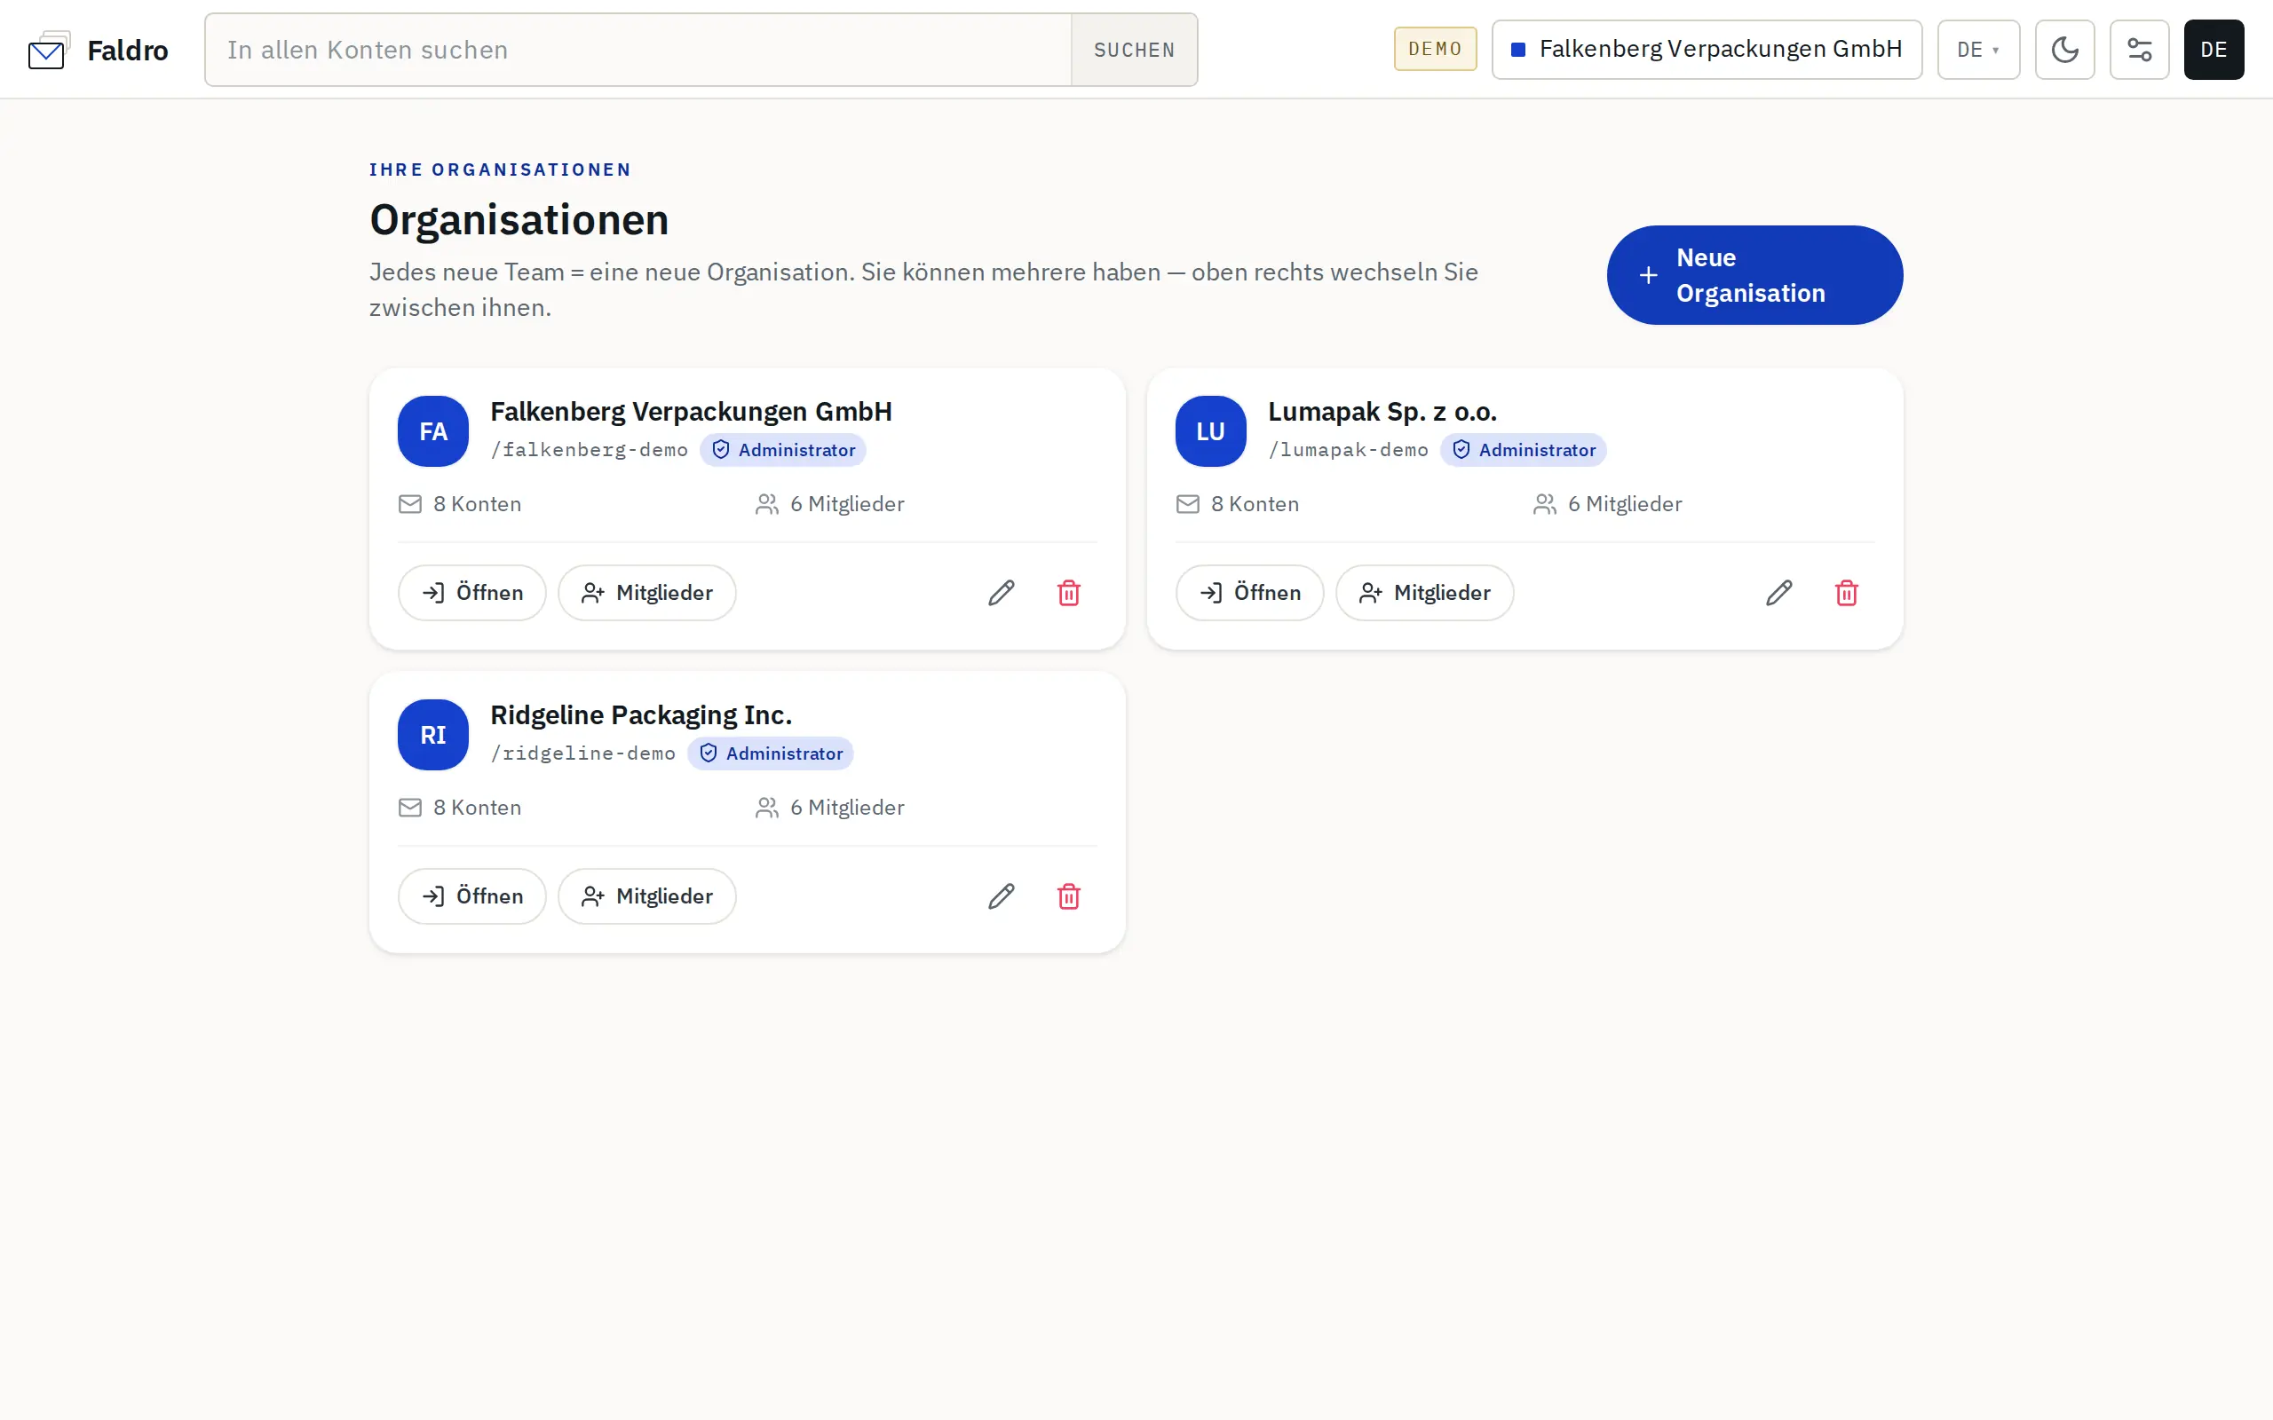Click the LU avatar of Lumapak
This screenshot has width=2273, height=1420.
[x=1211, y=431]
